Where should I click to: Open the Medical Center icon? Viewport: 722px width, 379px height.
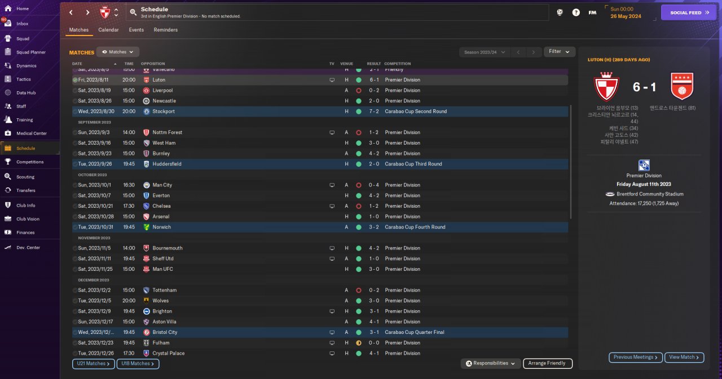click(8, 133)
